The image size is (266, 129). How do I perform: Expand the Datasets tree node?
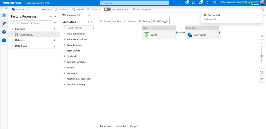12,40
